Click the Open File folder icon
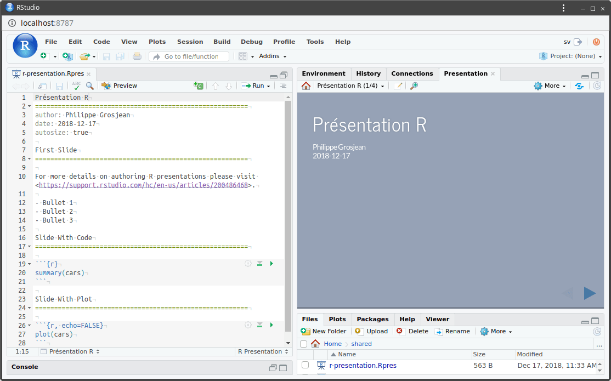The height and width of the screenshot is (381, 611). pos(84,56)
